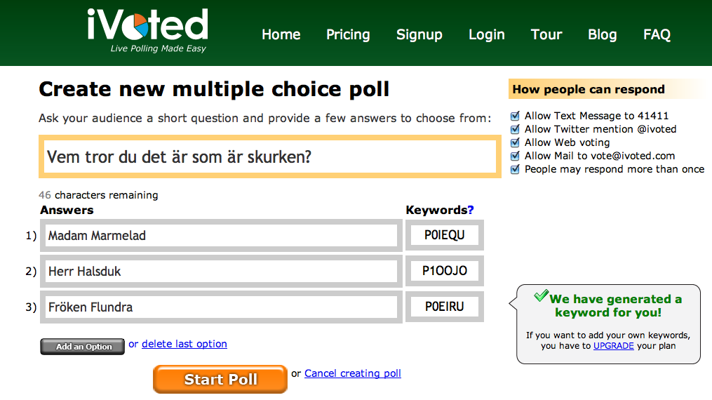Screen dimensions: 712x400
Task: Click Cancel creating poll link
Action: [352, 373]
